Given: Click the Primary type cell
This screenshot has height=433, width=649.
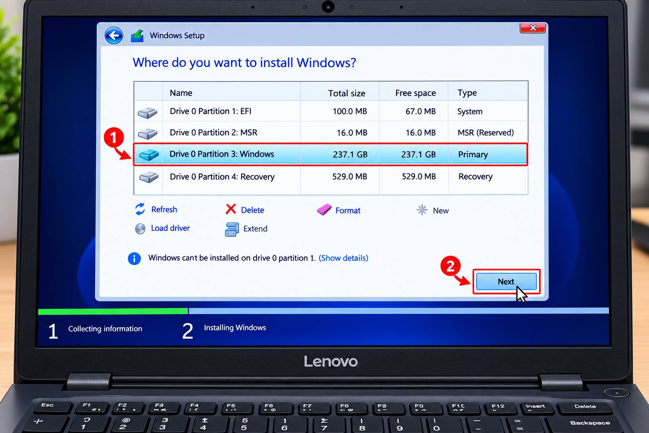Looking at the screenshot, I should [473, 154].
